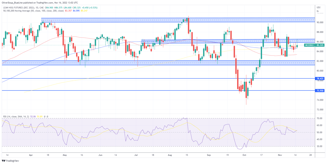Click the +0.450 (+0.53%) change value

(89, 8)
